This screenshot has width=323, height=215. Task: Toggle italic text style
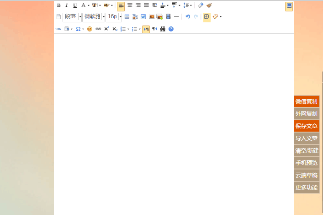tap(66, 5)
